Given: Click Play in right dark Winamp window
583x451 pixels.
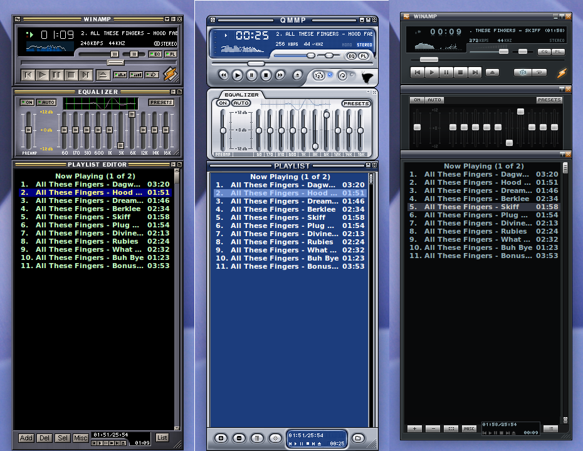Looking at the screenshot, I should coord(432,73).
